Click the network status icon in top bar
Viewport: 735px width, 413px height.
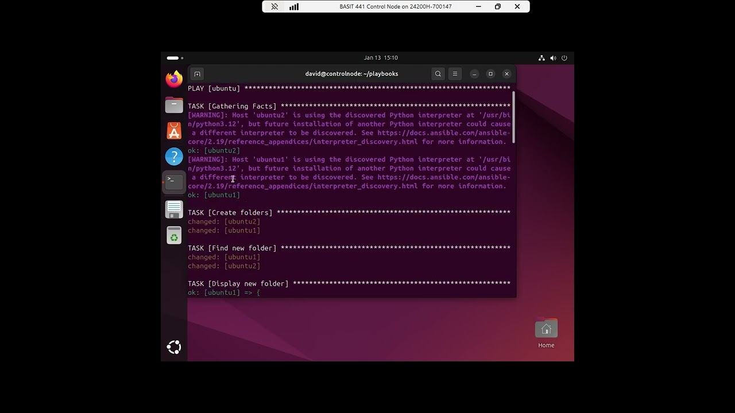click(541, 58)
